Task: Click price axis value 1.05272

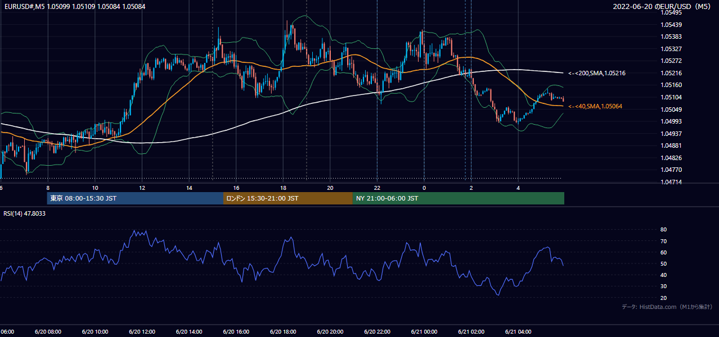Action: (x=671, y=61)
